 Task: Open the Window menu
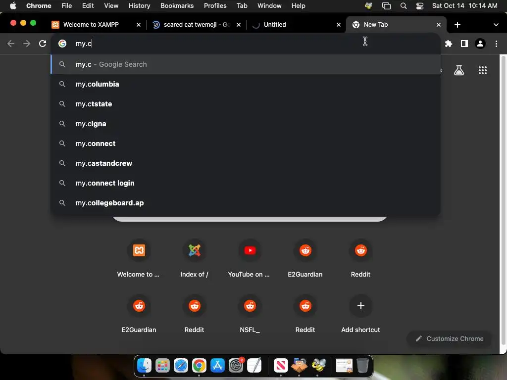(269, 6)
